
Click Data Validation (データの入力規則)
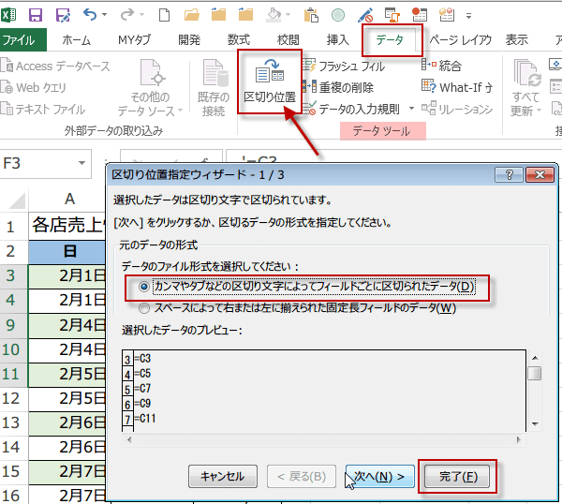tap(351, 109)
